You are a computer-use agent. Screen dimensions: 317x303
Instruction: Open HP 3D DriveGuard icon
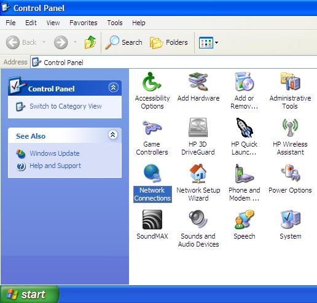click(198, 128)
